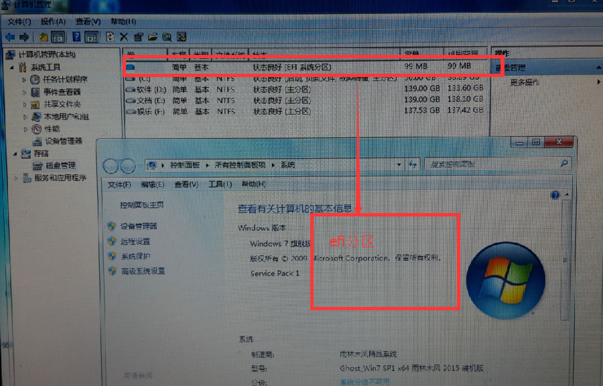
Task: Click the magnifier search toolbar icon
Action: [x=167, y=37]
